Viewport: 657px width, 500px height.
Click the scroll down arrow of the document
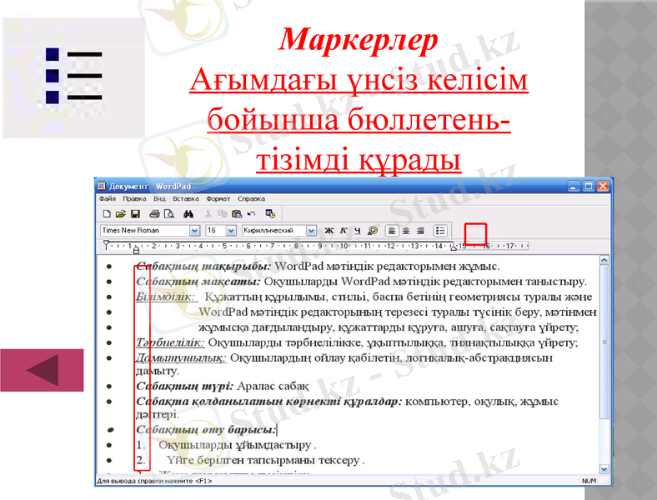coord(604,469)
